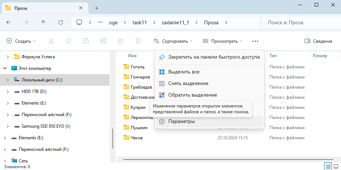Screen dimensions: 341x170
Task: Close the Проза tab
Action: point(81,8)
